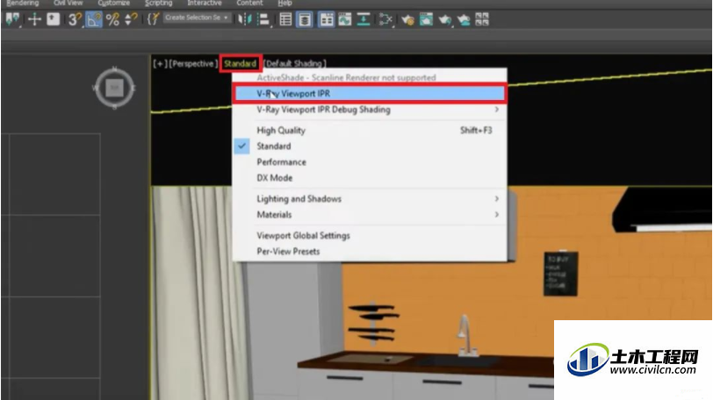Toggle Spinner Snap on
The image size is (713, 400).
pyautogui.click(x=131, y=19)
